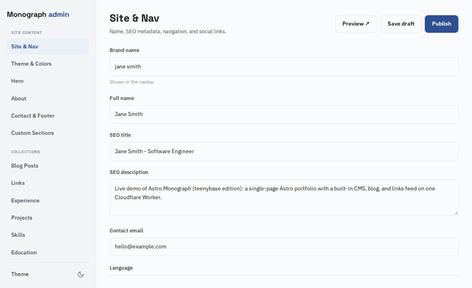Toggle dark mode with the moon icon
The image size is (472, 288).
(x=81, y=274)
